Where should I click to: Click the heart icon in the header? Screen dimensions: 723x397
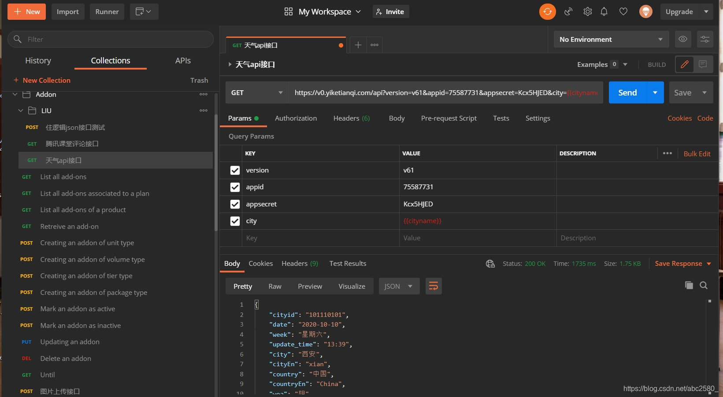click(x=623, y=12)
